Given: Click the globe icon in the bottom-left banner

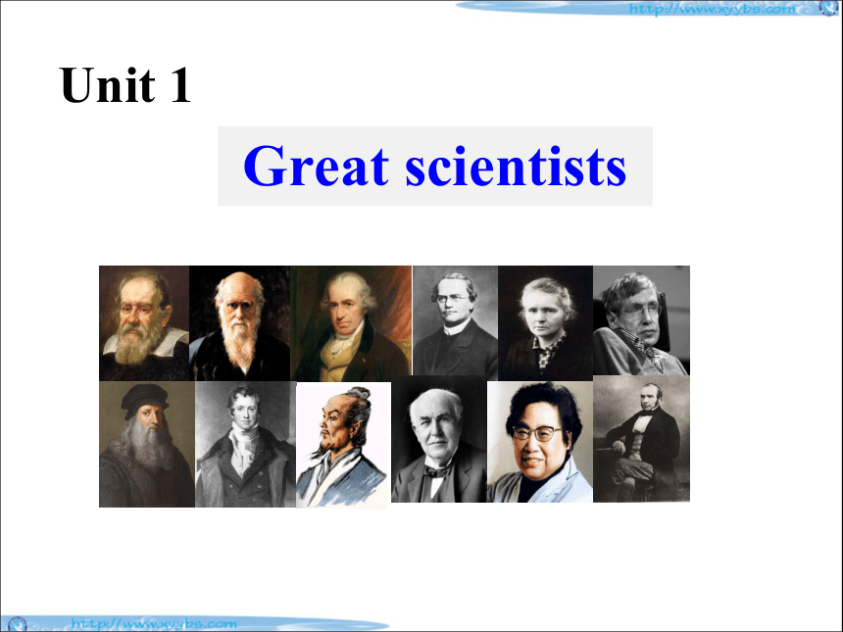Looking at the screenshot, I should [x=17, y=624].
